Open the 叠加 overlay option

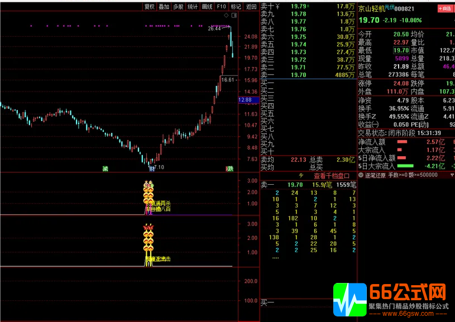click(x=164, y=7)
